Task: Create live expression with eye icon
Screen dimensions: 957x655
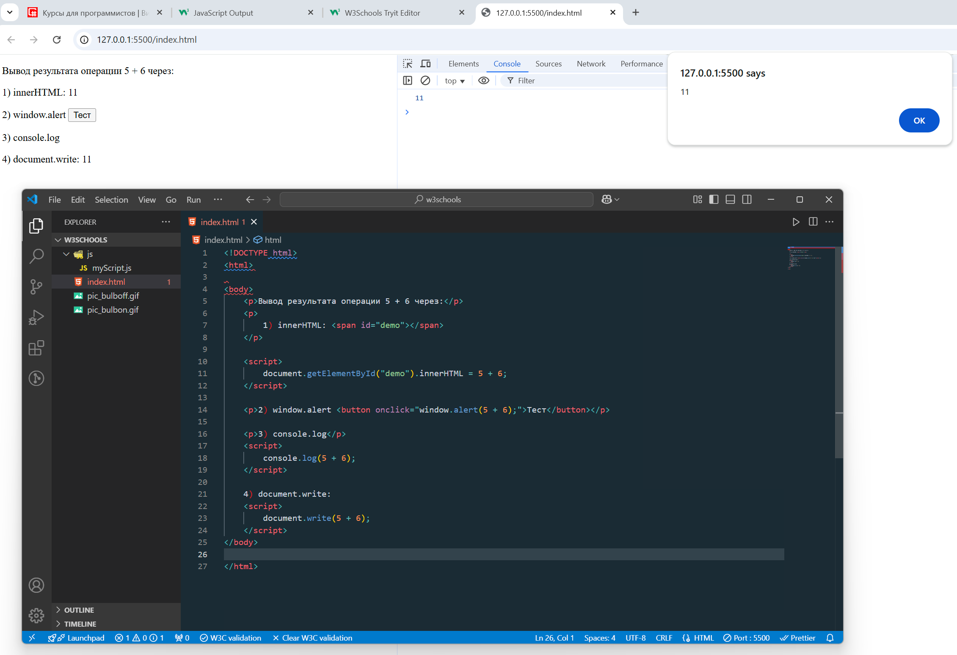Action: point(484,80)
